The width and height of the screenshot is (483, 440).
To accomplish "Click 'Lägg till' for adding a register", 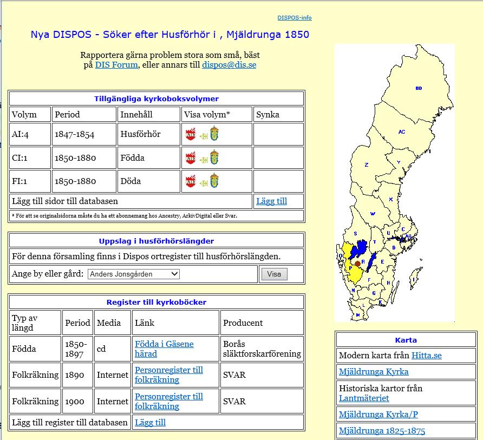I will (150, 422).
